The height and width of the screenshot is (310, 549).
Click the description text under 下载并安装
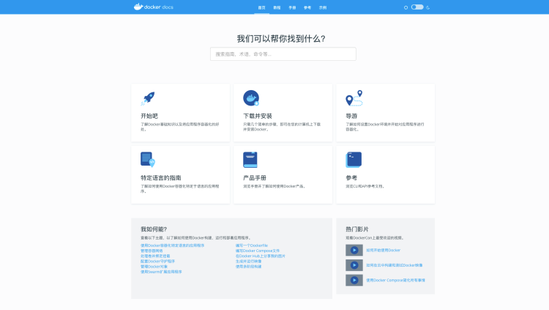tap(282, 127)
